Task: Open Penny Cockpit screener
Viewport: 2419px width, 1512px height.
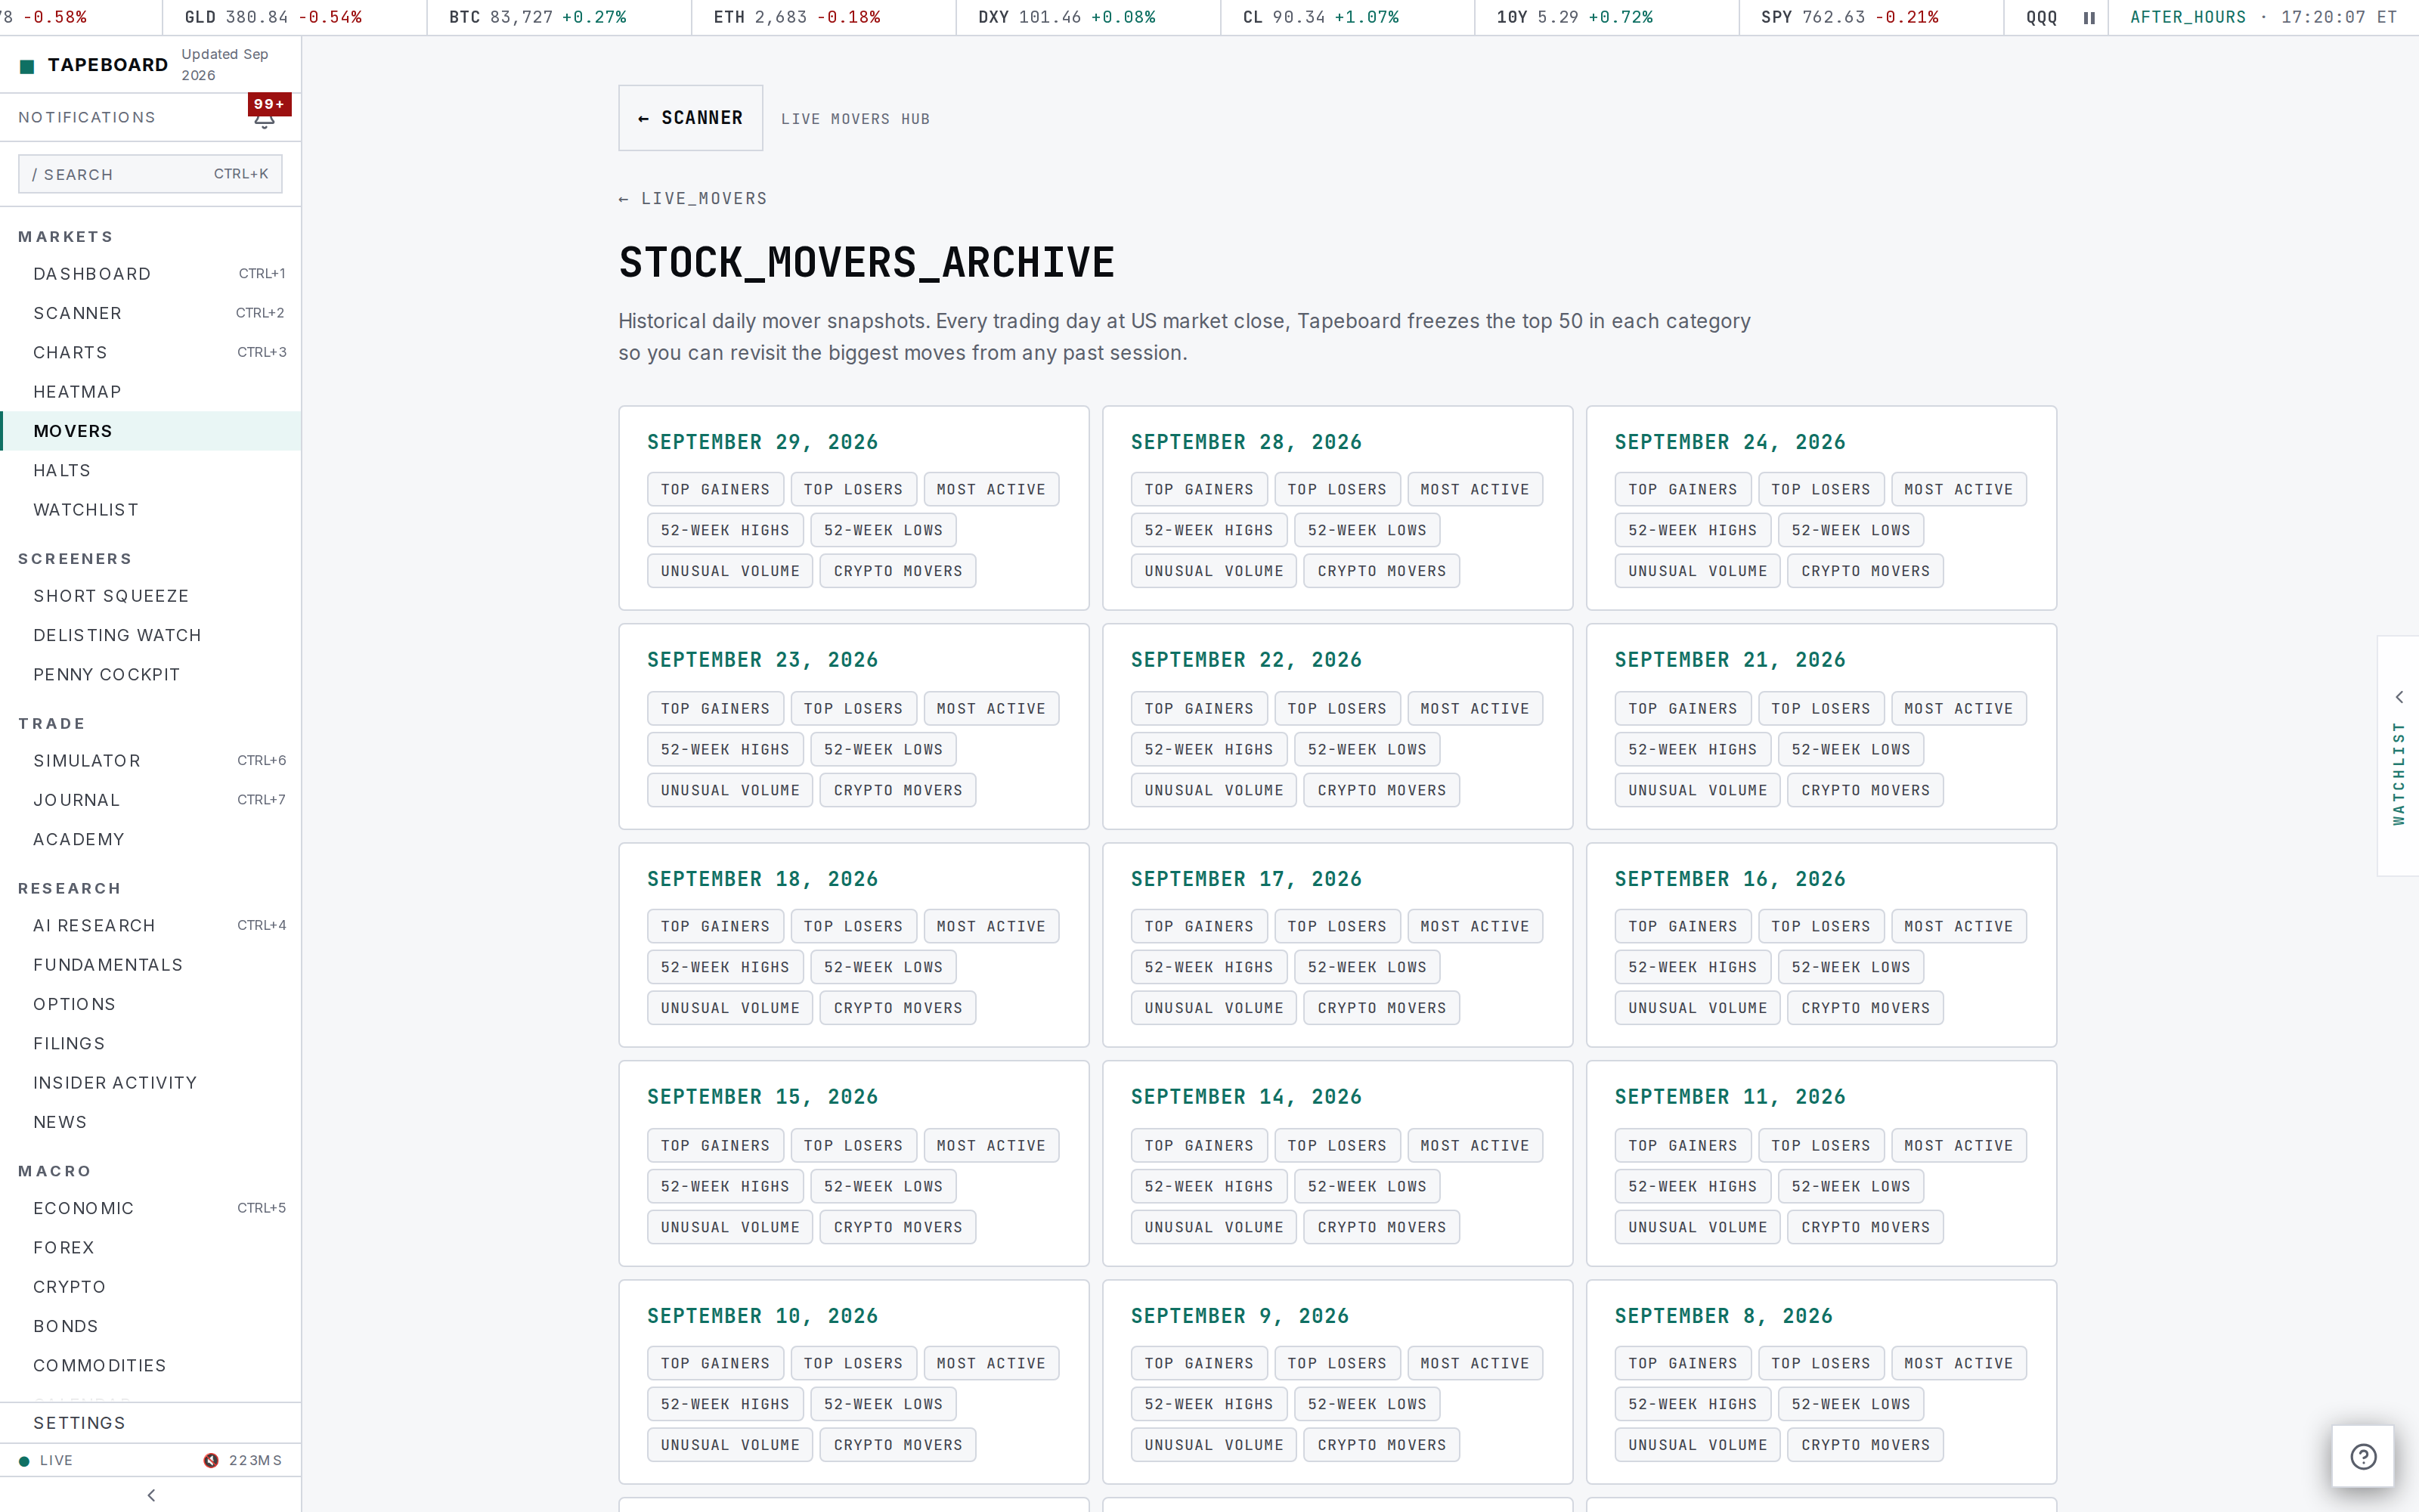Action: pos(151,674)
